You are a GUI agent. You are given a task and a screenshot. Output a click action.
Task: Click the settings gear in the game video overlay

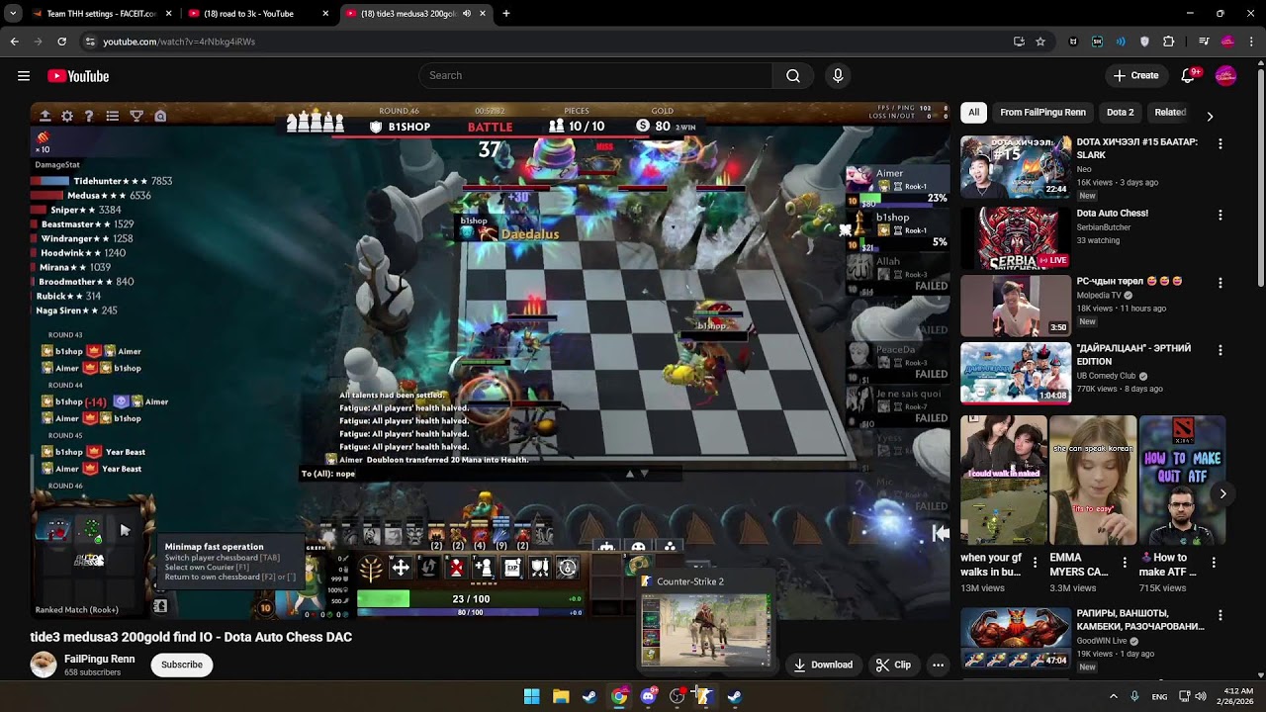(67, 116)
